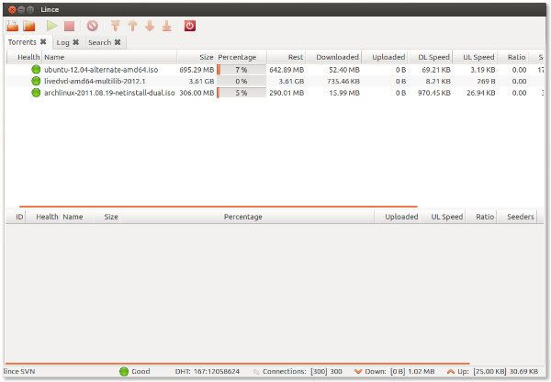Move the torrent to the top of the queue
The image size is (551, 382).
[116, 26]
